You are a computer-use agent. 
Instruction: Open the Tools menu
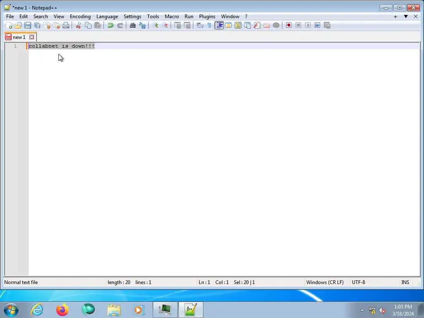pos(153,17)
